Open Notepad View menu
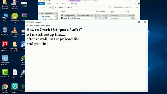 coord(43,26)
